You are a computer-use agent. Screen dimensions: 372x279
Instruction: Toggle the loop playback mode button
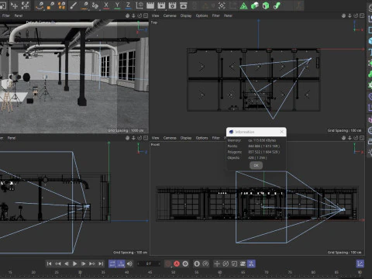[112, 263]
